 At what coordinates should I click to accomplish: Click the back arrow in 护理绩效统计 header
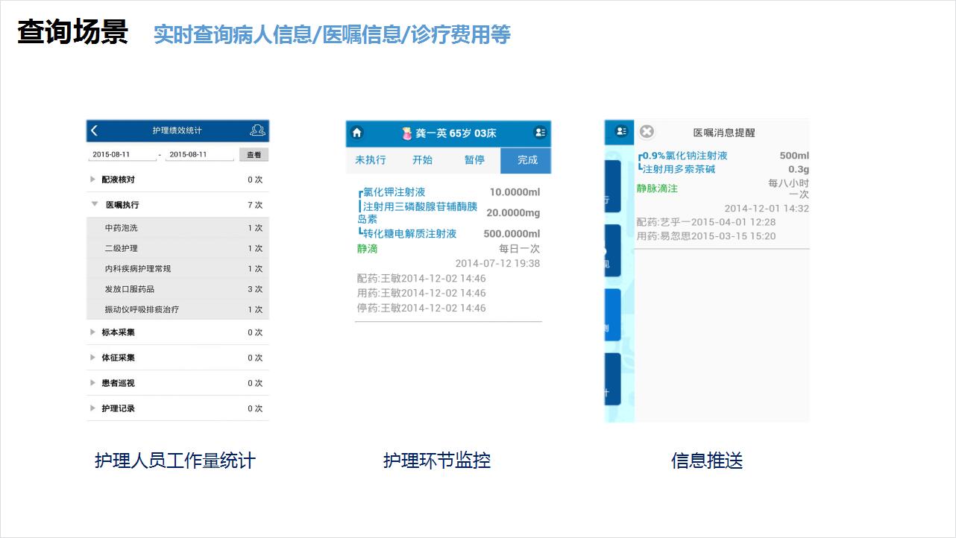point(95,130)
